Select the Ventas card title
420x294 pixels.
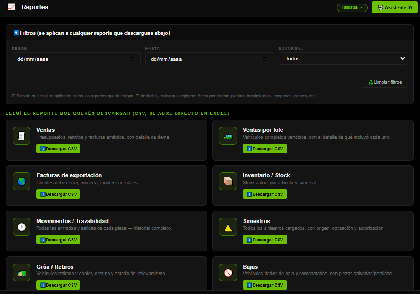46,130
